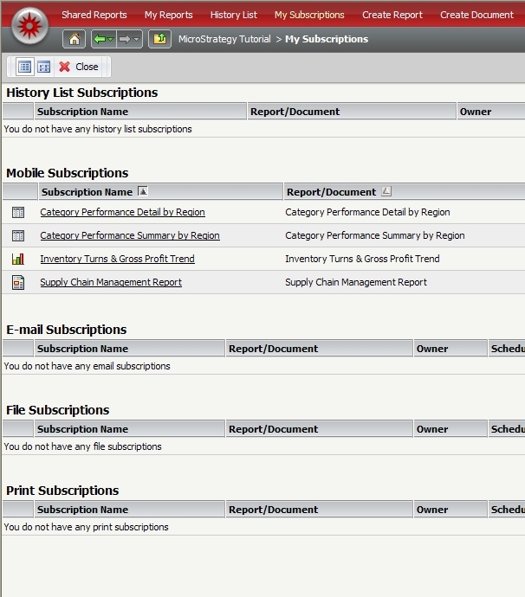Click the grid icon beside Category Performance Detail
This screenshot has width=525, height=597.
click(18, 212)
